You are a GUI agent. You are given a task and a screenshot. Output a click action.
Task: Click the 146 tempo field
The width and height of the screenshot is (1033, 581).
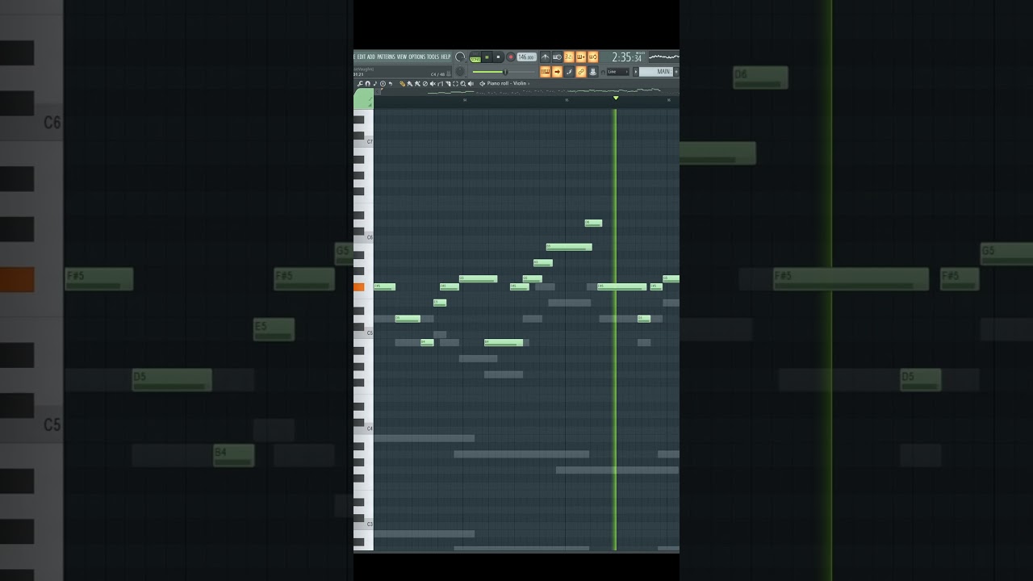[527, 57]
